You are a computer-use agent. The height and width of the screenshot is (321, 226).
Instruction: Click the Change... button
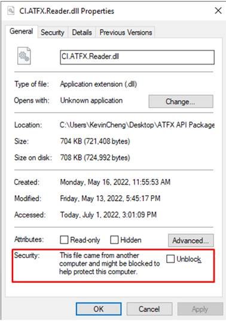point(181,101)
